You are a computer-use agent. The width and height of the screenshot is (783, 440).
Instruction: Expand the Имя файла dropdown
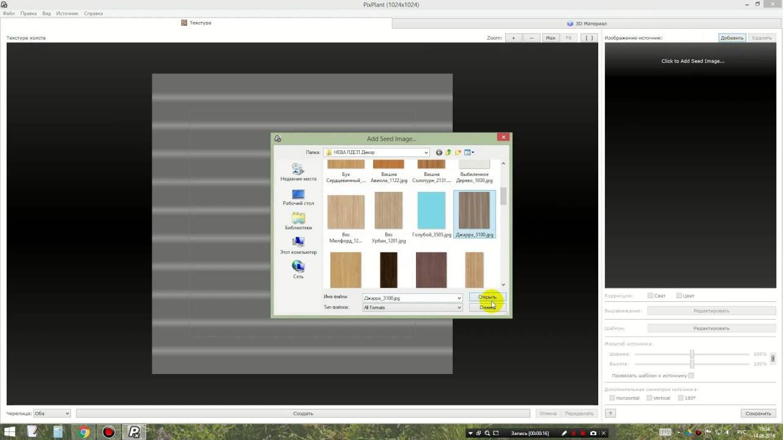click(x=459, y=298)
